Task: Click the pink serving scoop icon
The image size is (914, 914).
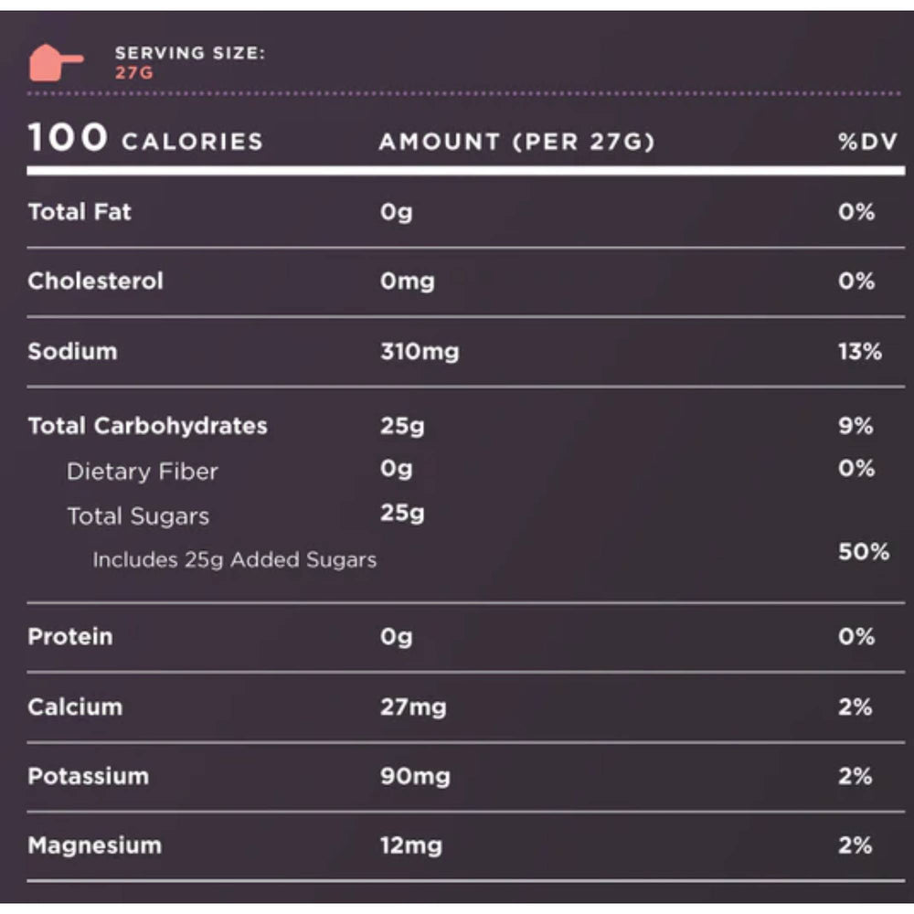Action: [54, 63]
